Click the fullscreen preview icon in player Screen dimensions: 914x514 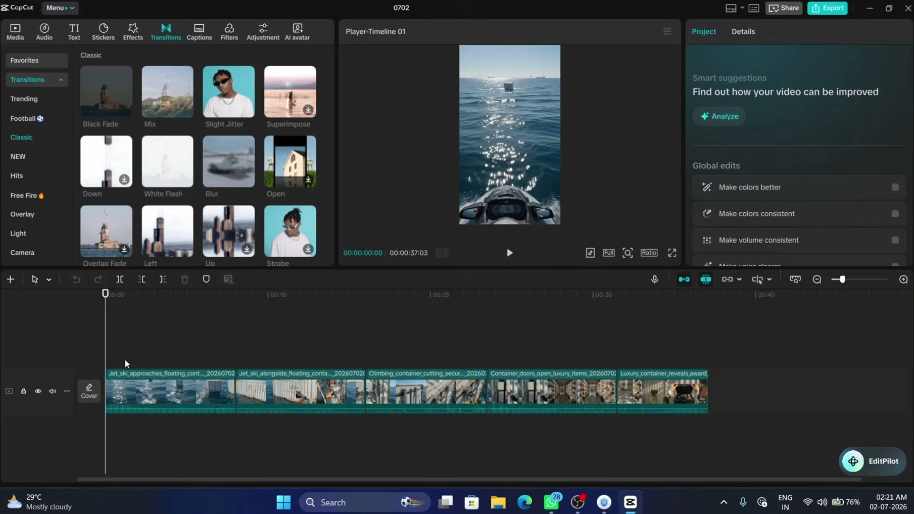pyautogui.click(x=672, y=253)
